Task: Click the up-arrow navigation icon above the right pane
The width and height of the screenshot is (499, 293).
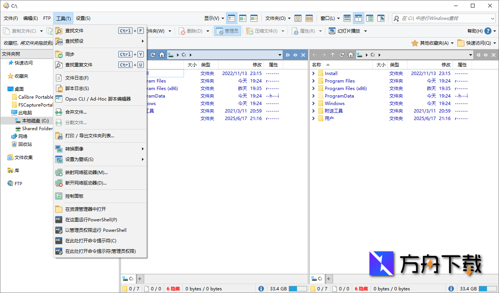Action: coord(332,54)
